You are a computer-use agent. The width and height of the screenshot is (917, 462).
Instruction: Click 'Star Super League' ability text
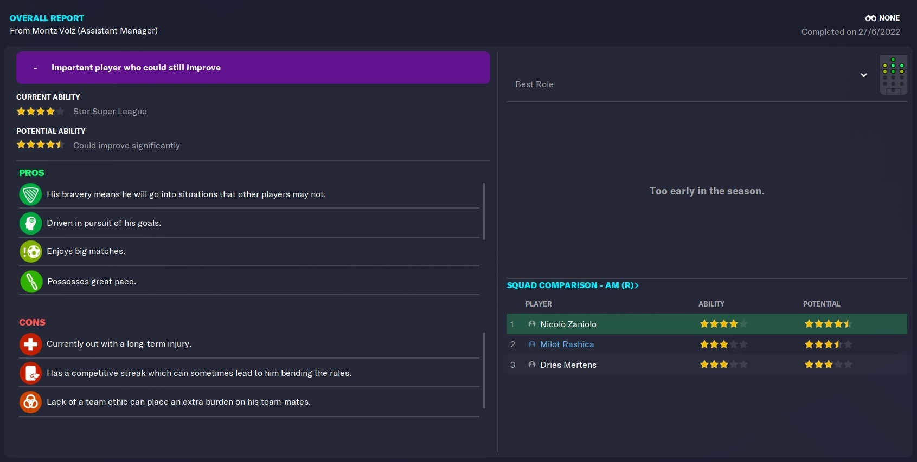[x=110, y=112]
